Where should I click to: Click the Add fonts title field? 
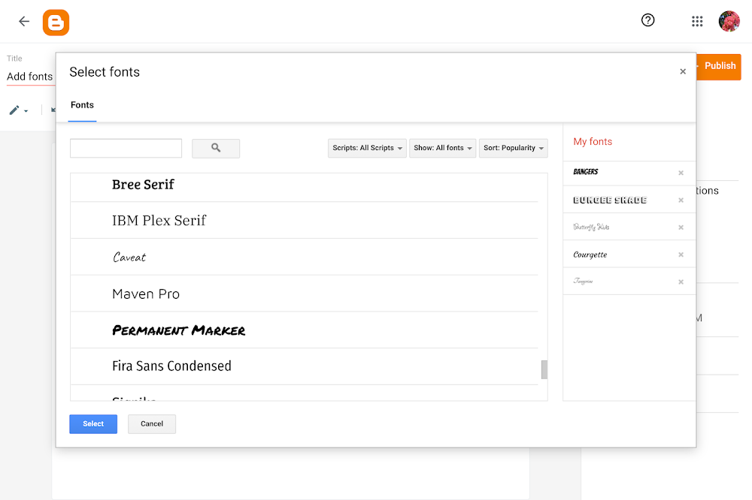click(x=30, y=77)
